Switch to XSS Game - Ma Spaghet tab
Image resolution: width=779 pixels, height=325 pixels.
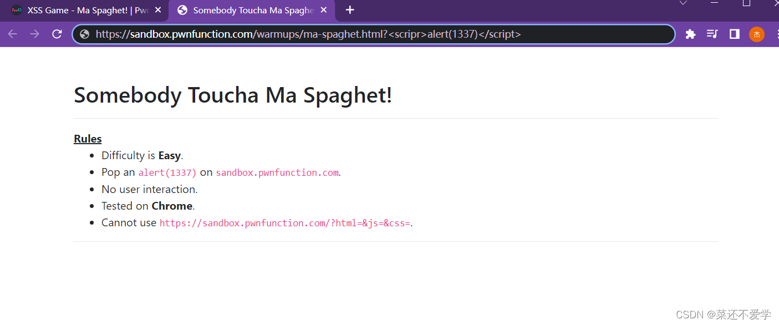pyautogui.click(x=84, y=11)
